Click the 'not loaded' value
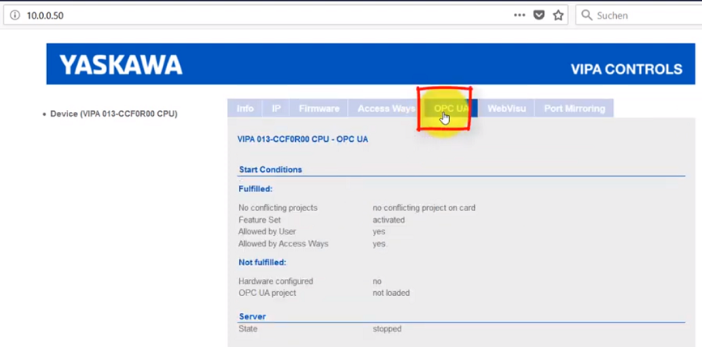This screenshot has width=702, height=347. tap(392, 293)
